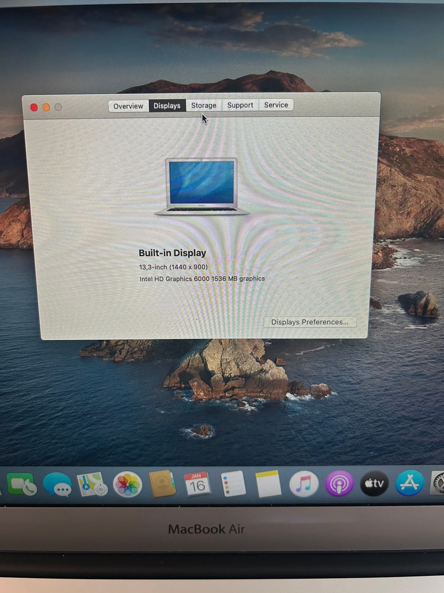Switch to the Storage tab
444x593 pixels.
(203, 105)
